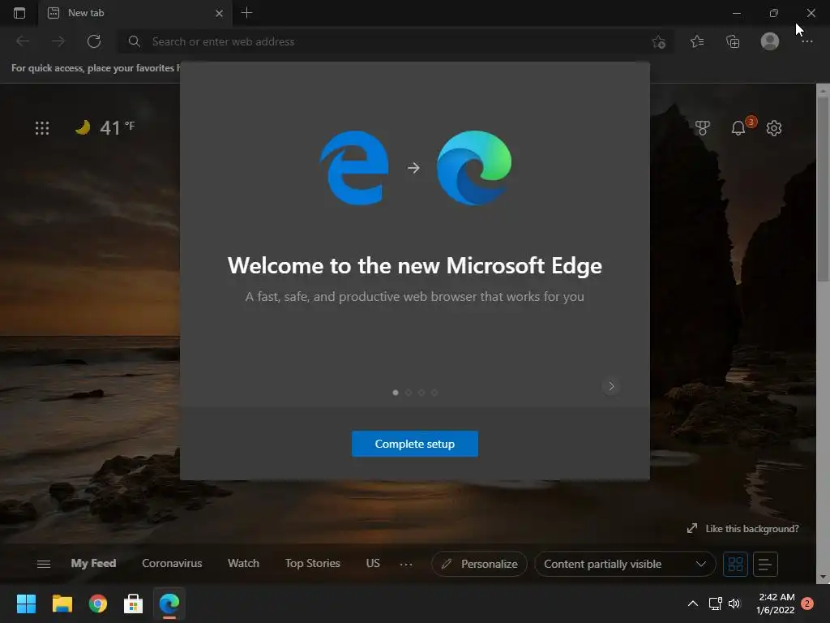
Task: Switch to My Feed tab
Action: coord(93,563)
